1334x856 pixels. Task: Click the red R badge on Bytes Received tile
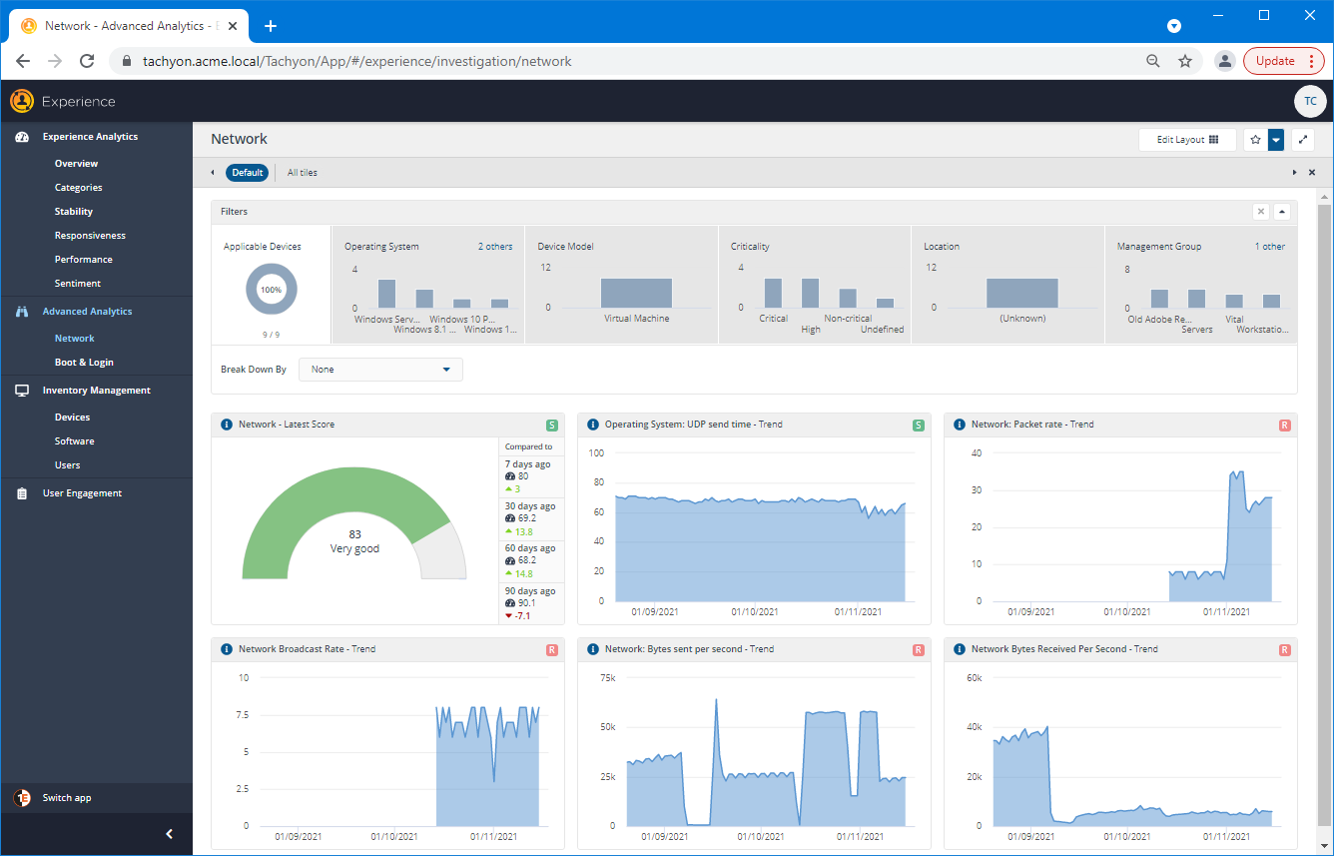click(x=1285, y=650)
